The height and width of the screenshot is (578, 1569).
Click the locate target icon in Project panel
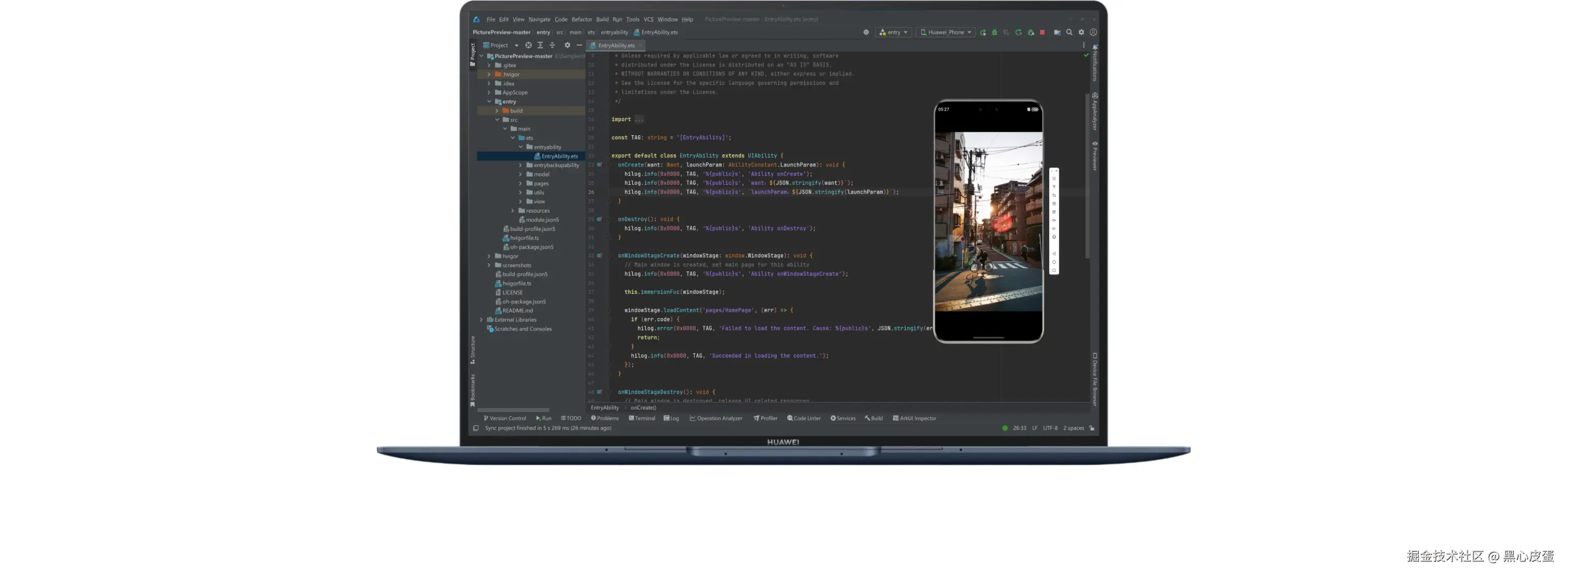pos(528,45)
